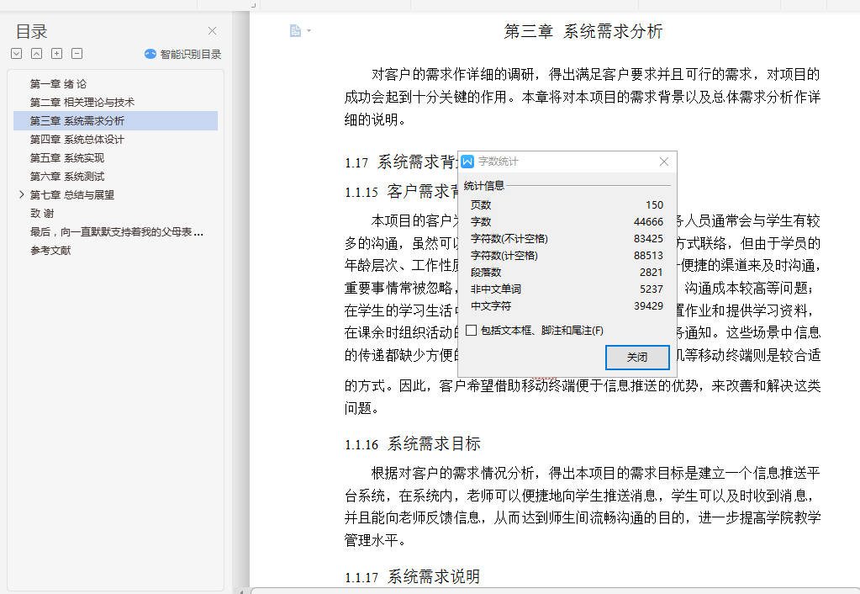The height and width of the screenshot is (594, 860).
Task: Select 第三章 系统需求分析 outline entry
Action: 115,121
